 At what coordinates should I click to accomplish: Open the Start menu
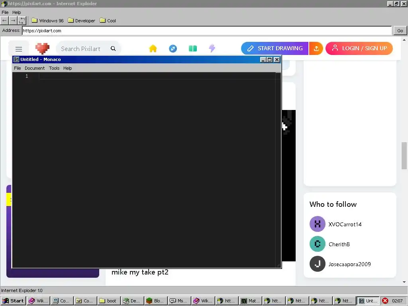(x=13, y=301)
